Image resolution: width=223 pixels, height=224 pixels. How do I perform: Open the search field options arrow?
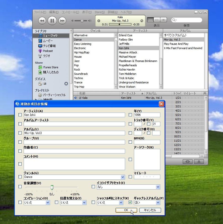(x=176, y=20)
